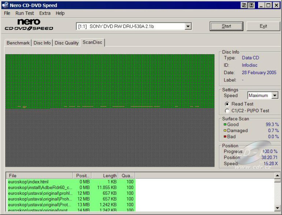This screenshot has height=215, width=282.
Task: Close the Nero CD-DVD Speed window
Action: click(276, 5)
